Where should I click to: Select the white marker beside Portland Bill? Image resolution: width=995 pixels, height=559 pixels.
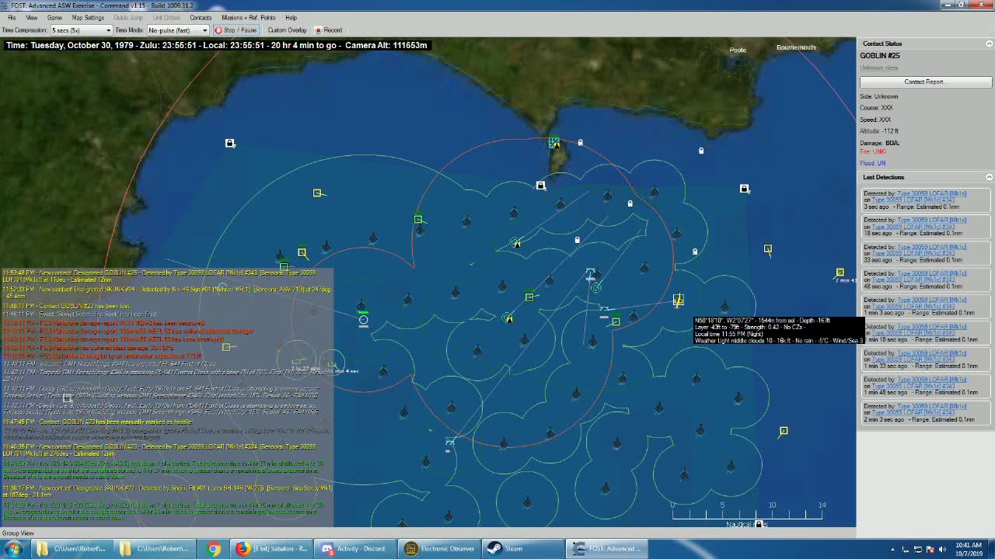click(580, 142)
